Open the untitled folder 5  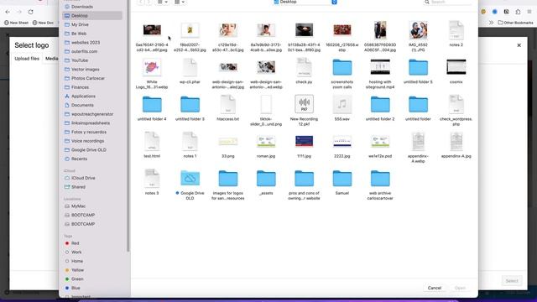pos(418,67)
